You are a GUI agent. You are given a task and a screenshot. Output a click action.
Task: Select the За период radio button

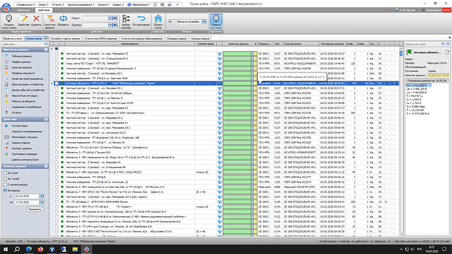pyautogui.click(x=5, y=190)
